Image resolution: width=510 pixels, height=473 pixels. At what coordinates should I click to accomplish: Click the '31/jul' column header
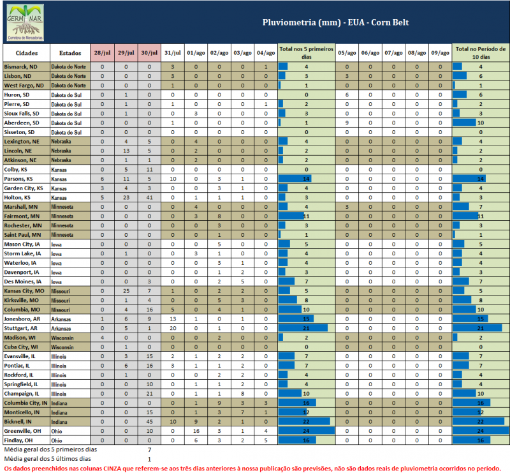tap(172, 53)
